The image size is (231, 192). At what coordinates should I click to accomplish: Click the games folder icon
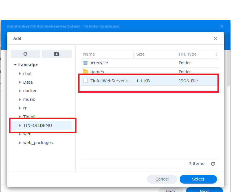pyautogui.click(x=85, y=72)
